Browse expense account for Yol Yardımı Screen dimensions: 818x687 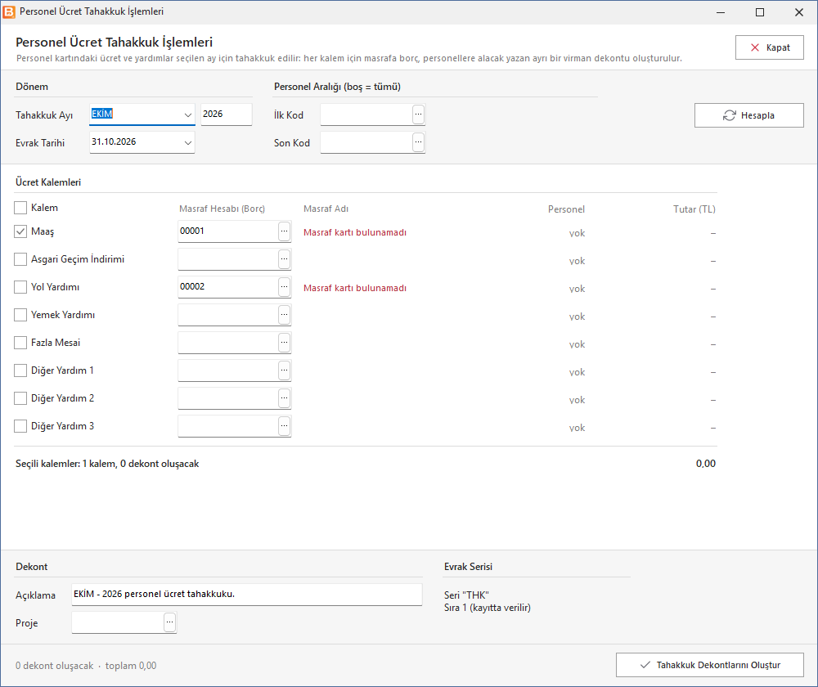[284, 286]
